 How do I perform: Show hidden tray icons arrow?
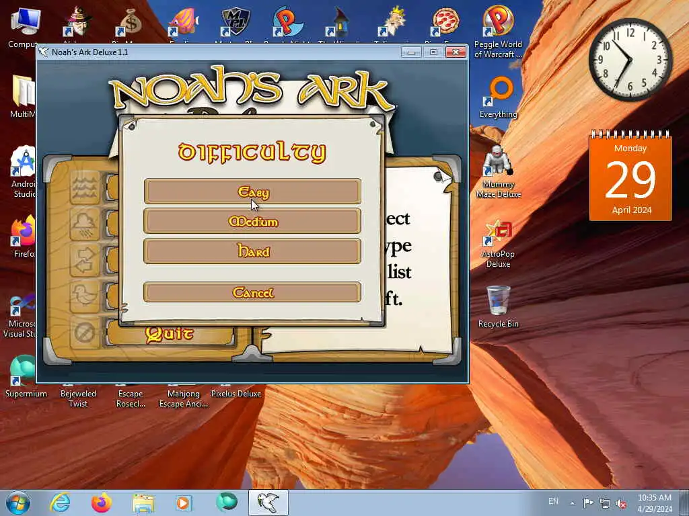coord(572,503)
